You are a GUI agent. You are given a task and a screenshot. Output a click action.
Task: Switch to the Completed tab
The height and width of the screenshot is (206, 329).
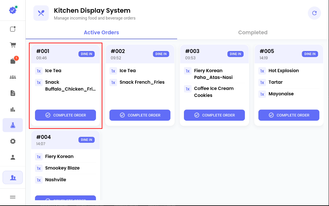pyautogui.click(x=253, y=32)
